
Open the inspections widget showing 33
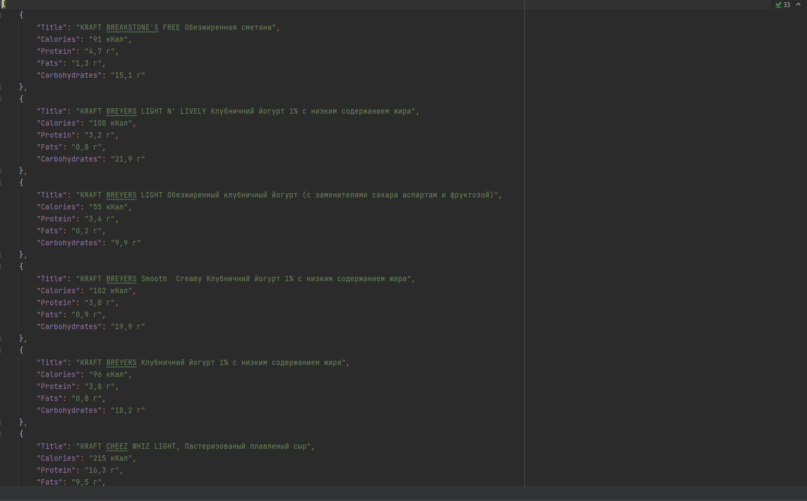tap(782, 5)
